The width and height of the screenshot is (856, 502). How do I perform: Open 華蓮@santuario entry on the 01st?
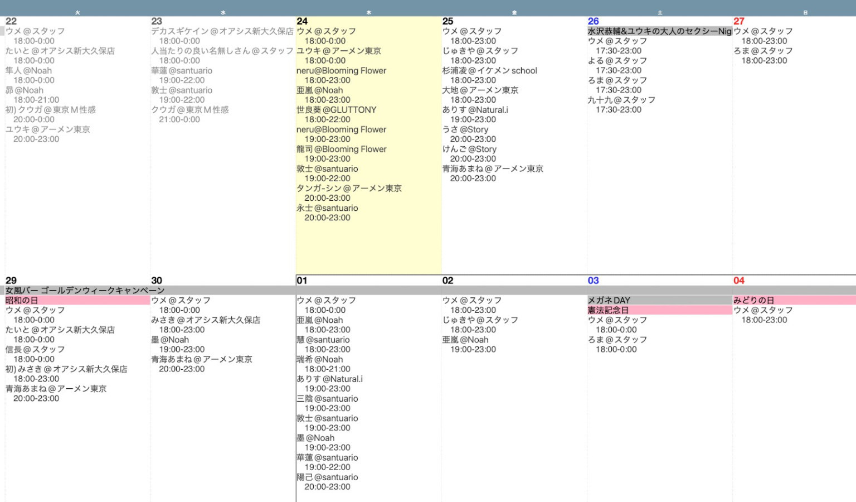327,457
